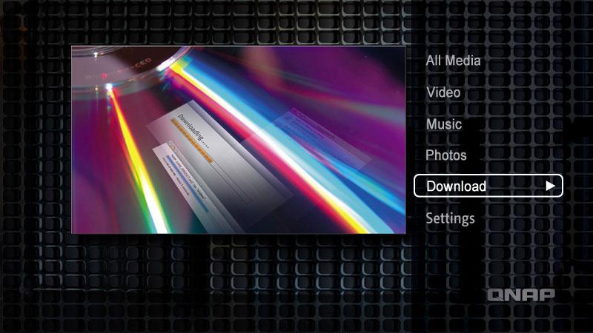Click the white triangle icon beside Download
This screenshot has height=333, width=593.
point(550,186)
